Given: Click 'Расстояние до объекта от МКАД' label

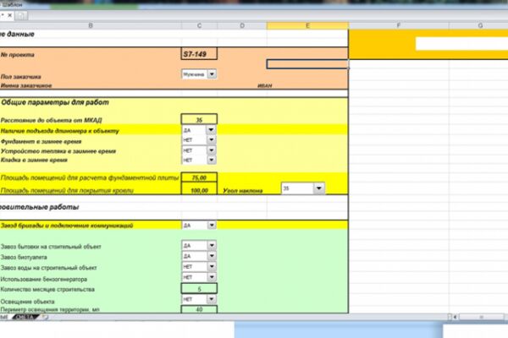Looking at the screenshot, I should (x=51, y=120).
